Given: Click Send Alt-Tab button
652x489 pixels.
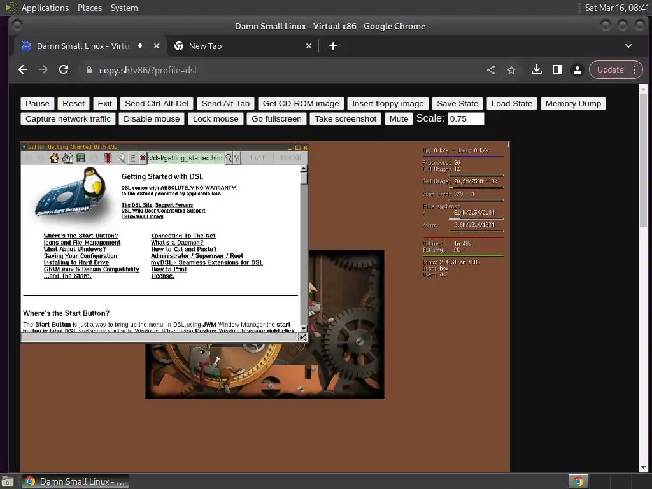Looking at the screenshot, I should 226,104.
